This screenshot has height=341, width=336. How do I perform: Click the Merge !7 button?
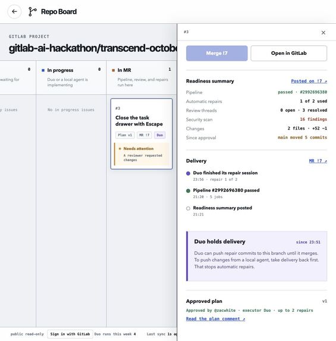(x=216, y=53)
